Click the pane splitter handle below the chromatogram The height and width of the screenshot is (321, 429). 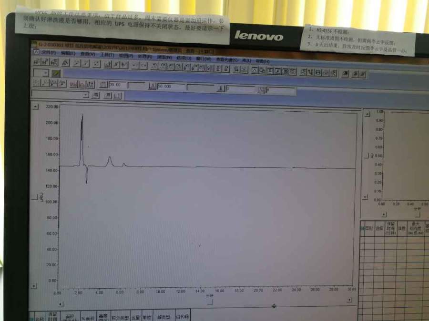pyautogui.click(x=274, y=306)
